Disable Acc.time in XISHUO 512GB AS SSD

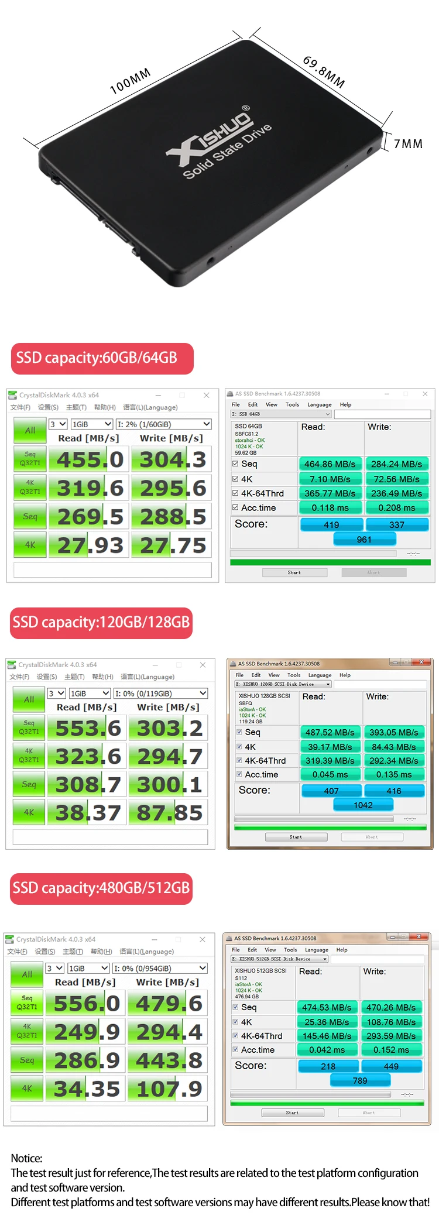click(235, 1050)
